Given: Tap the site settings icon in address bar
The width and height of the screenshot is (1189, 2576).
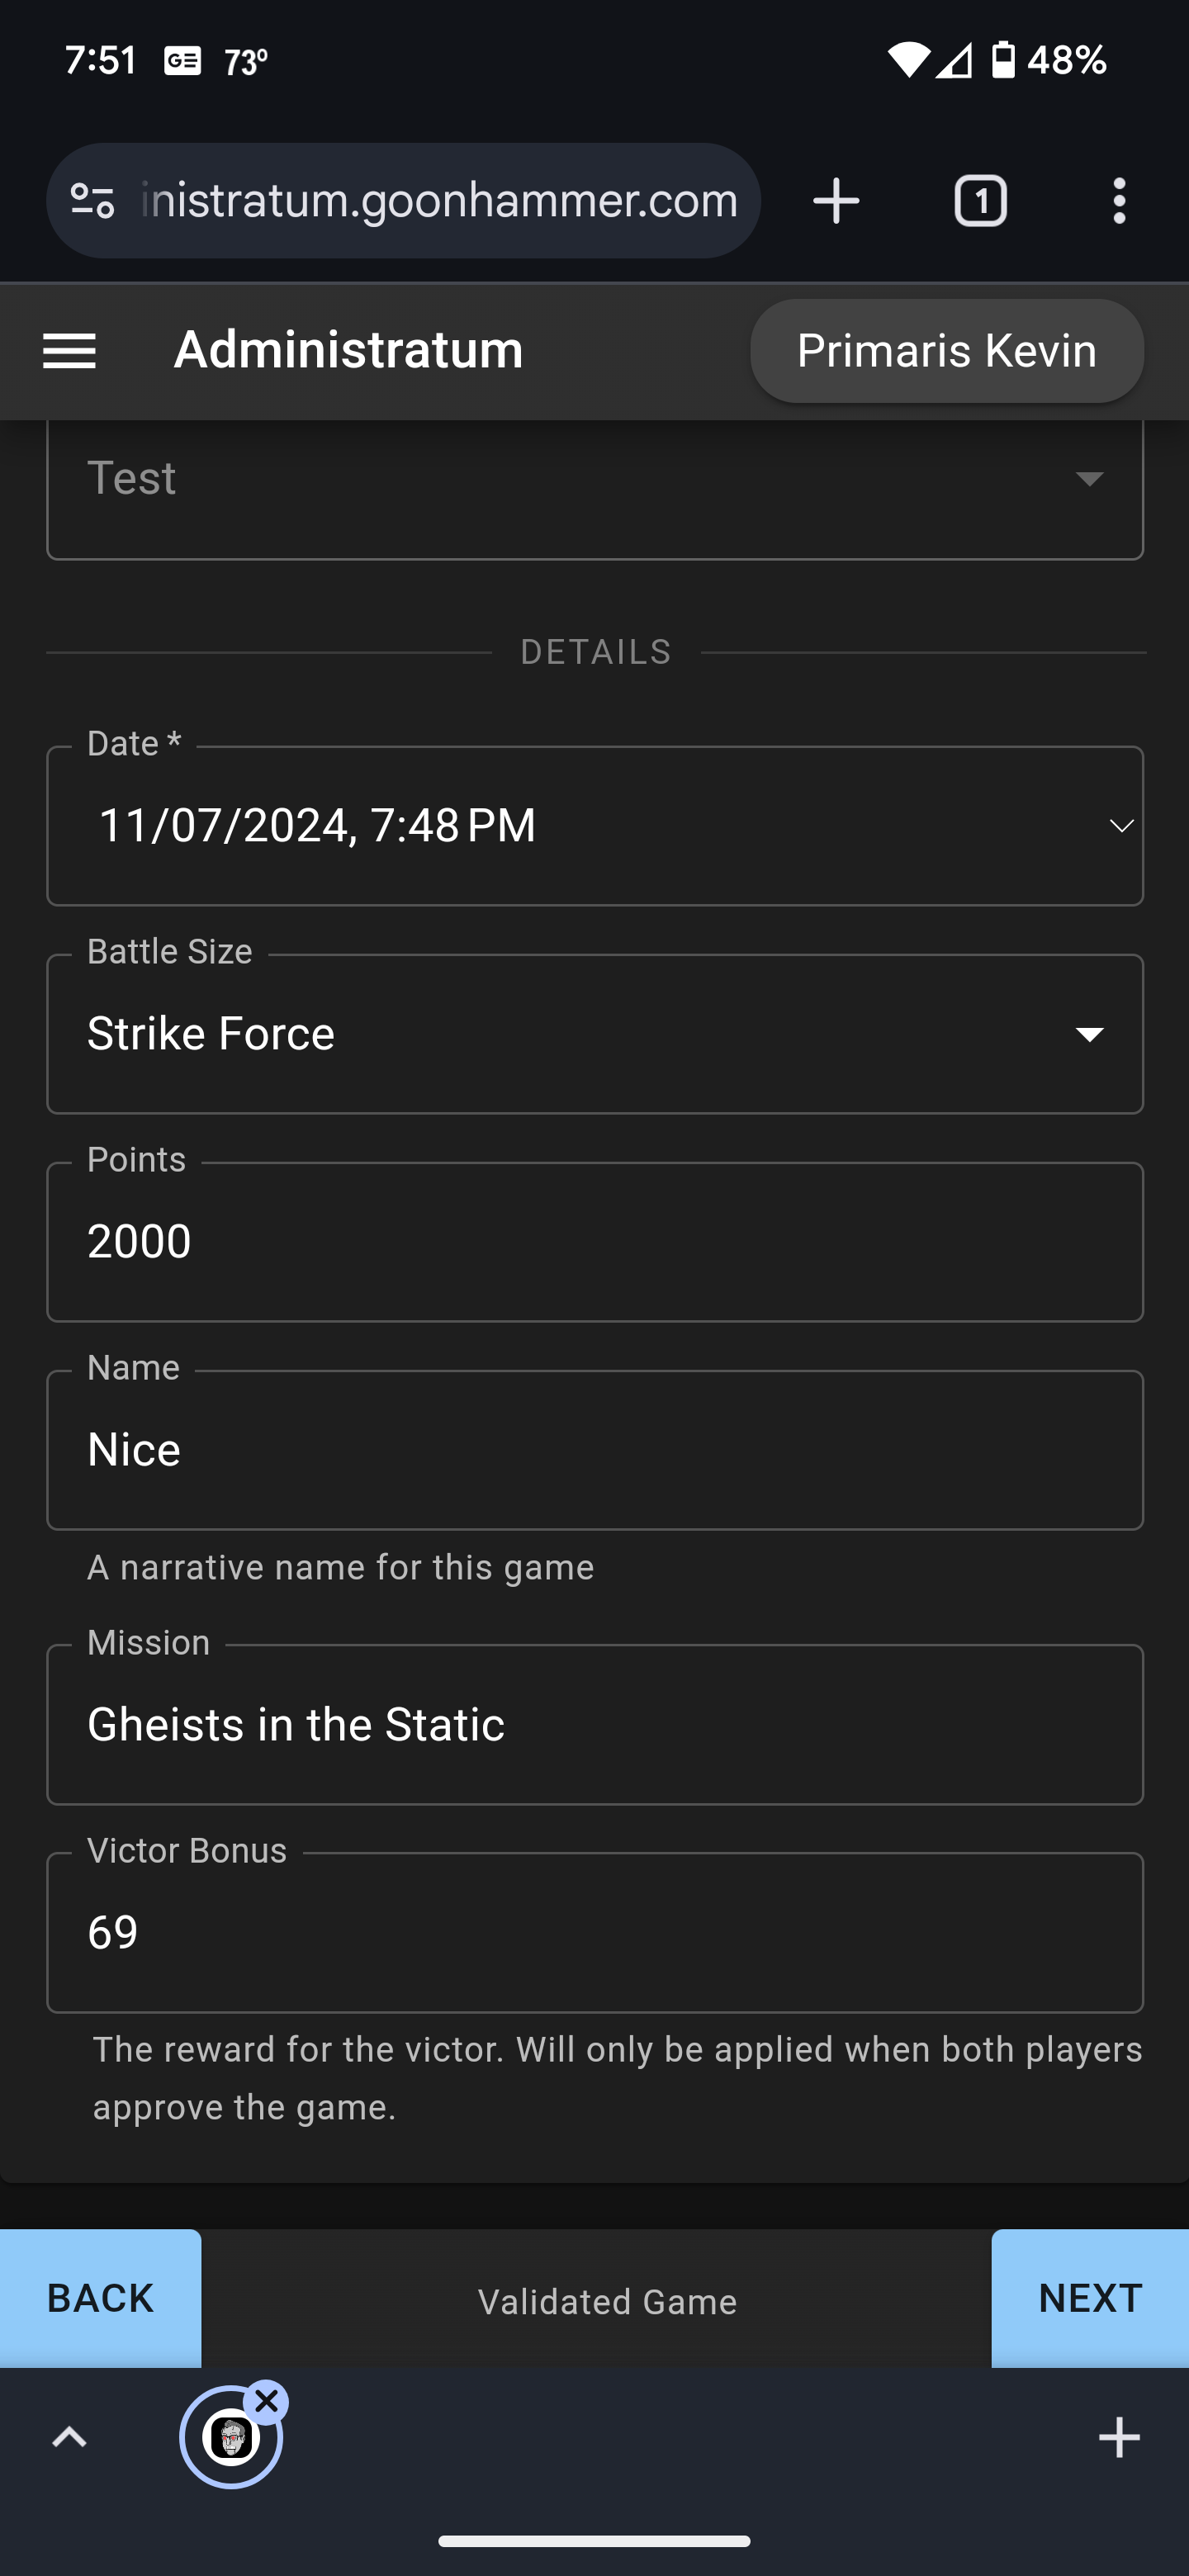Looking at the screenshot, I should tap(93, 201).
